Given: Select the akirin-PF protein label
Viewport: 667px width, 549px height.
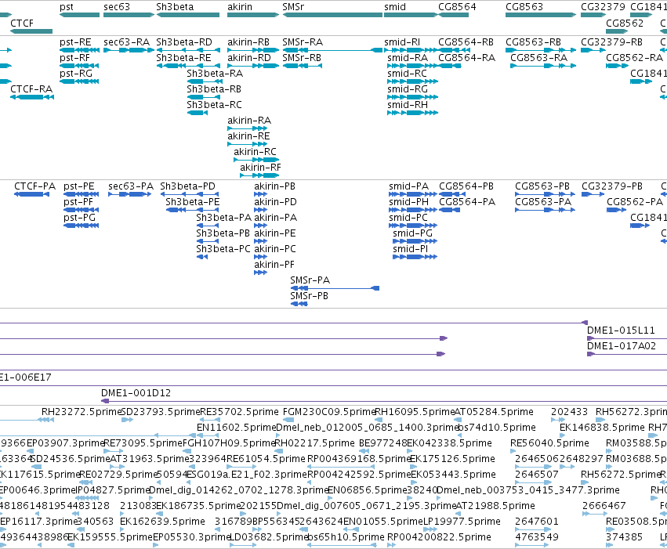Looking at the screenshot, I should [274, 265].
